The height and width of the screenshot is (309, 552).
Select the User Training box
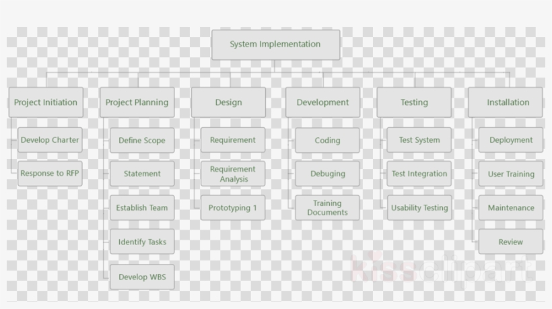click(511, 174)
